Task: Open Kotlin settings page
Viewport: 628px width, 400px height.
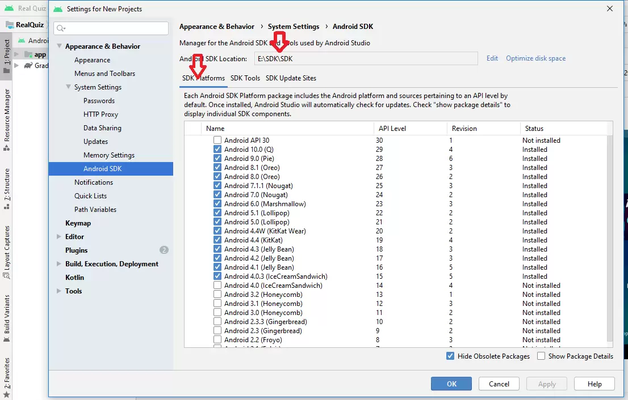Action: pyautogui.click(x=74, y=277)
